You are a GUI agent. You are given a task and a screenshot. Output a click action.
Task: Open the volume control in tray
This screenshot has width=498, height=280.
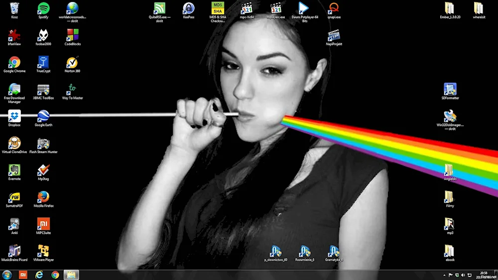[463, 275]
